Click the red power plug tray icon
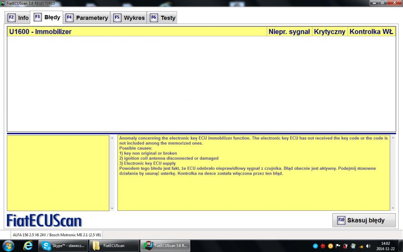The image size is (403, 252). [x=346, y=246]
